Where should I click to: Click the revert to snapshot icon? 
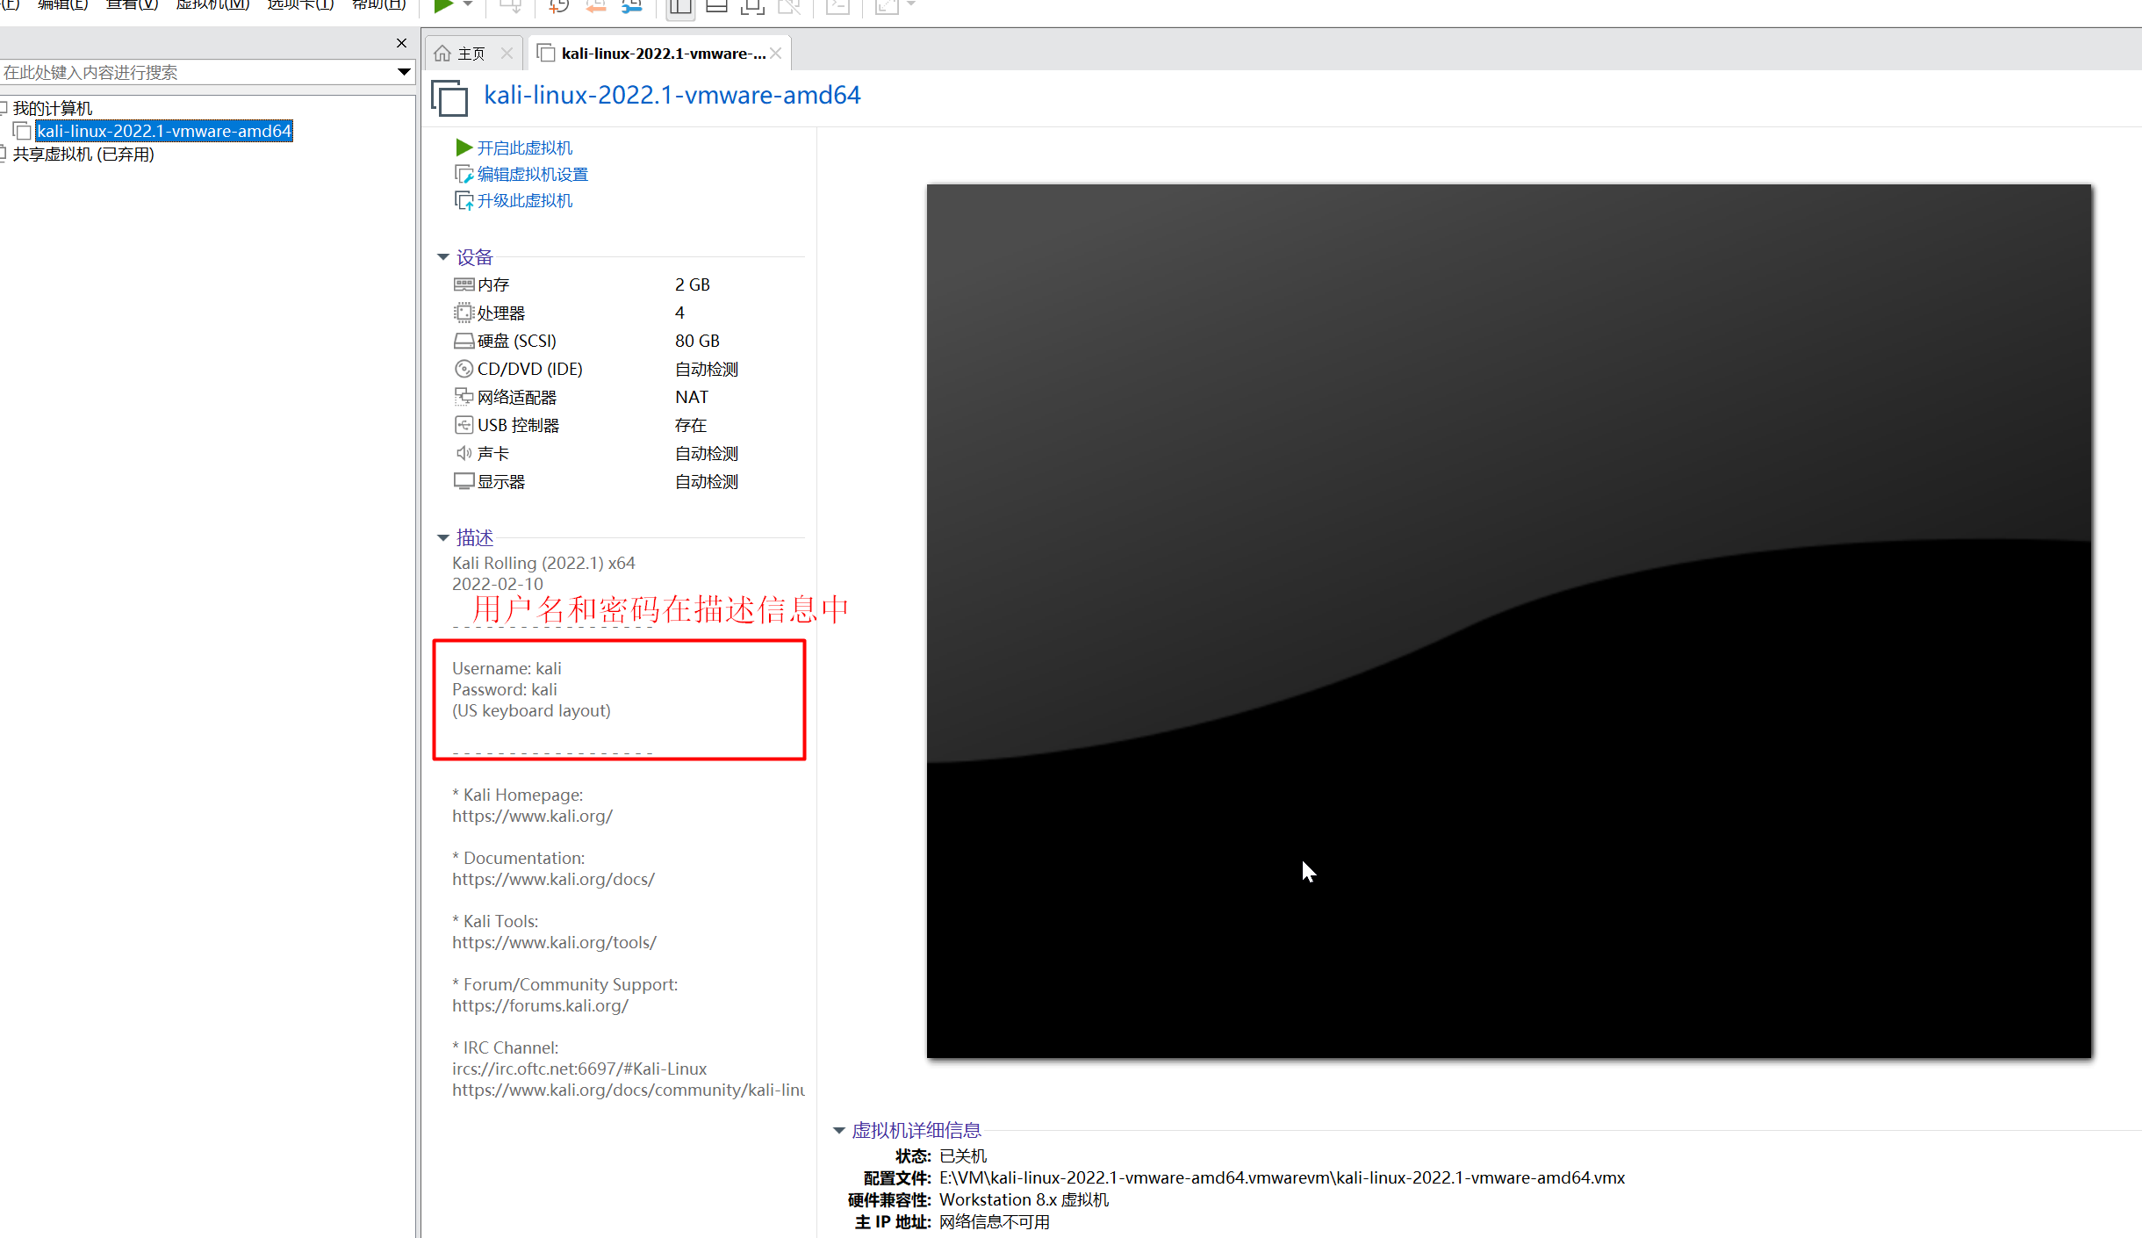(x=595, y=7)
